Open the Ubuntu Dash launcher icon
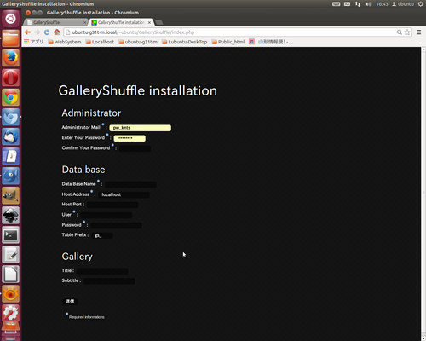426x341 pixels. click(11, 19)
